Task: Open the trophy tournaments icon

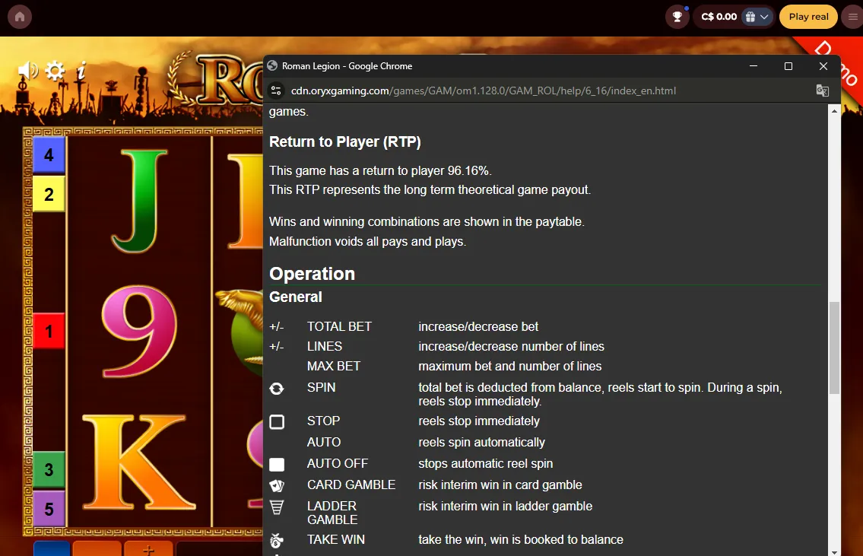Action: pyautogui.click(x=677, y=17)
